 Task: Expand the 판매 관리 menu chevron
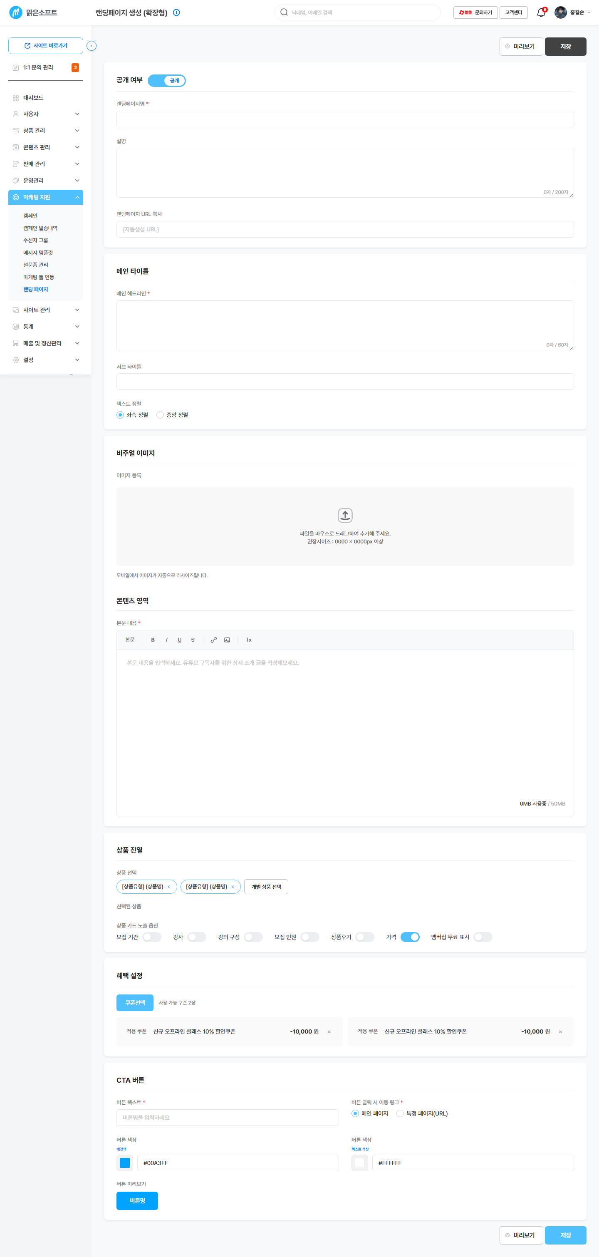[77, 164]
